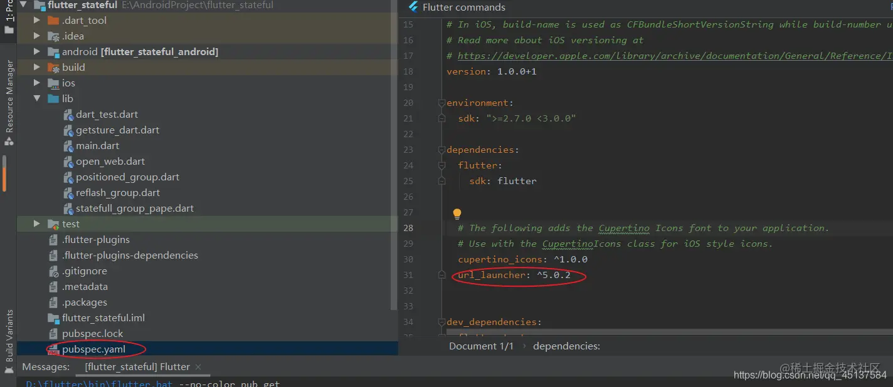Click the positioned_group.dart file icon
This screenshot has height=387, width=893.
(69, 177)
